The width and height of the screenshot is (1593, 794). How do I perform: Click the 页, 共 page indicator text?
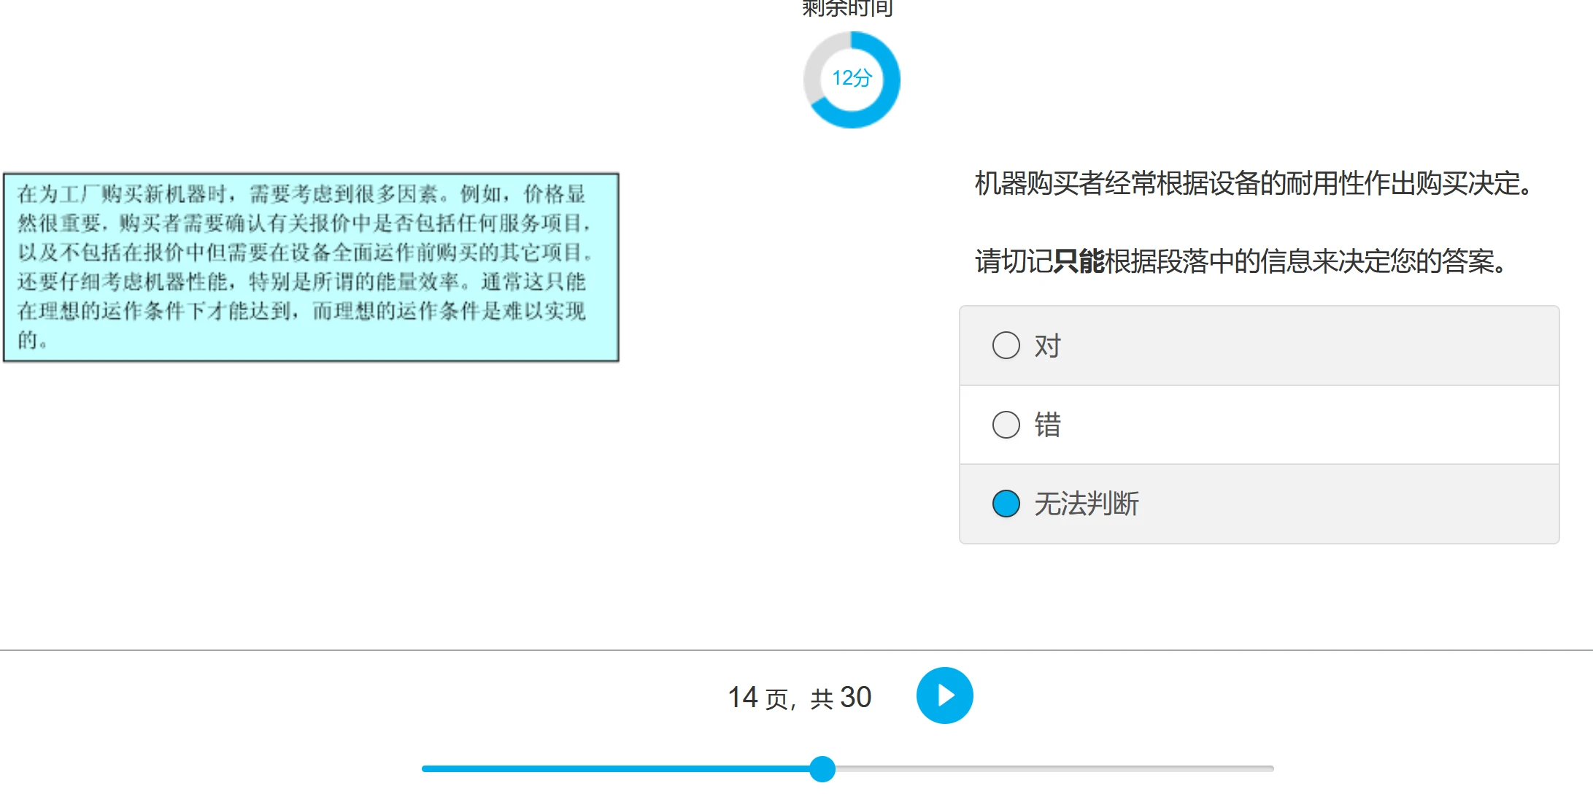[799, 699]
